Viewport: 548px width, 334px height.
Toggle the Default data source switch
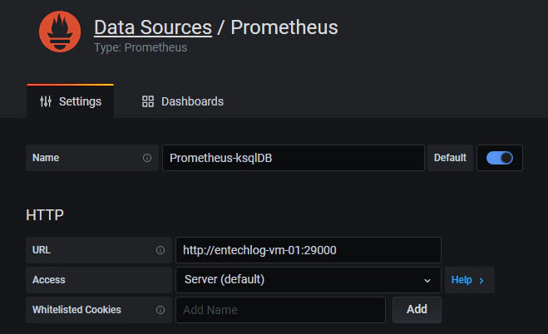click(500, 158)
